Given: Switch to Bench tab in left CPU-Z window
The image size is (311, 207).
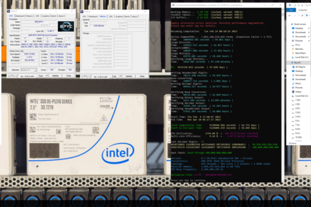Looking at the screenshot, I should [54, 16].
